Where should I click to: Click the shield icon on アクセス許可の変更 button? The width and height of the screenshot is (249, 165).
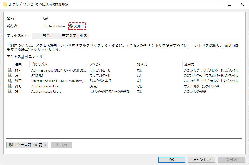pyautogui.click(x=11, y=144)
